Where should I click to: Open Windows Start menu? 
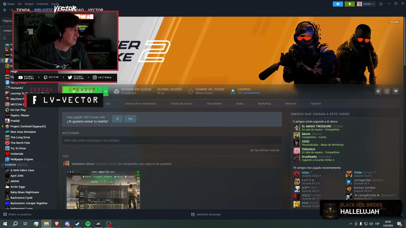pos(5,224)
